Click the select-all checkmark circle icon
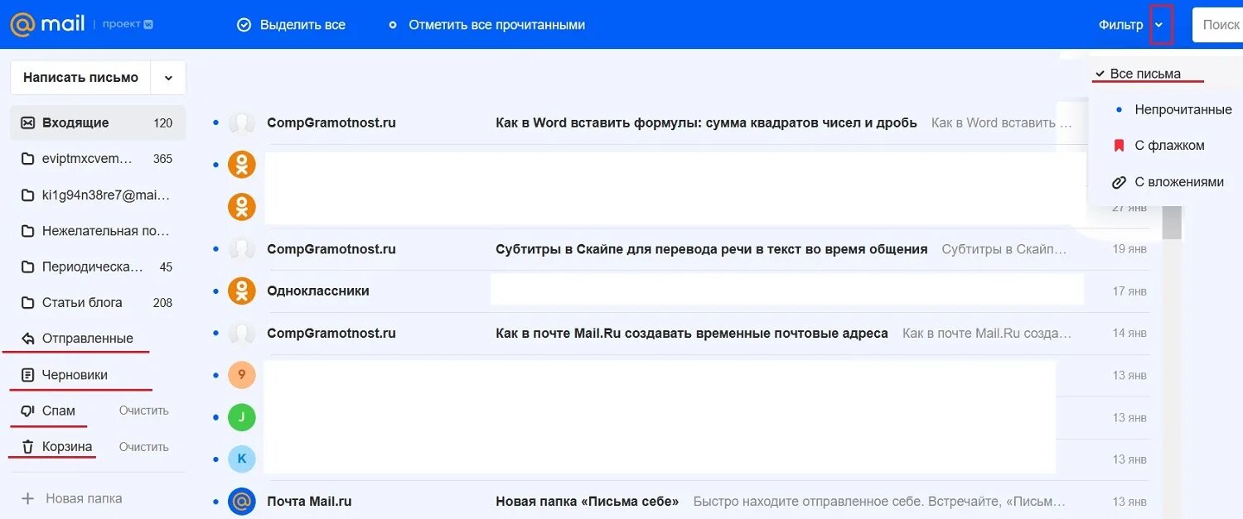Viewport: 1243px width, 519px height. 244,25
